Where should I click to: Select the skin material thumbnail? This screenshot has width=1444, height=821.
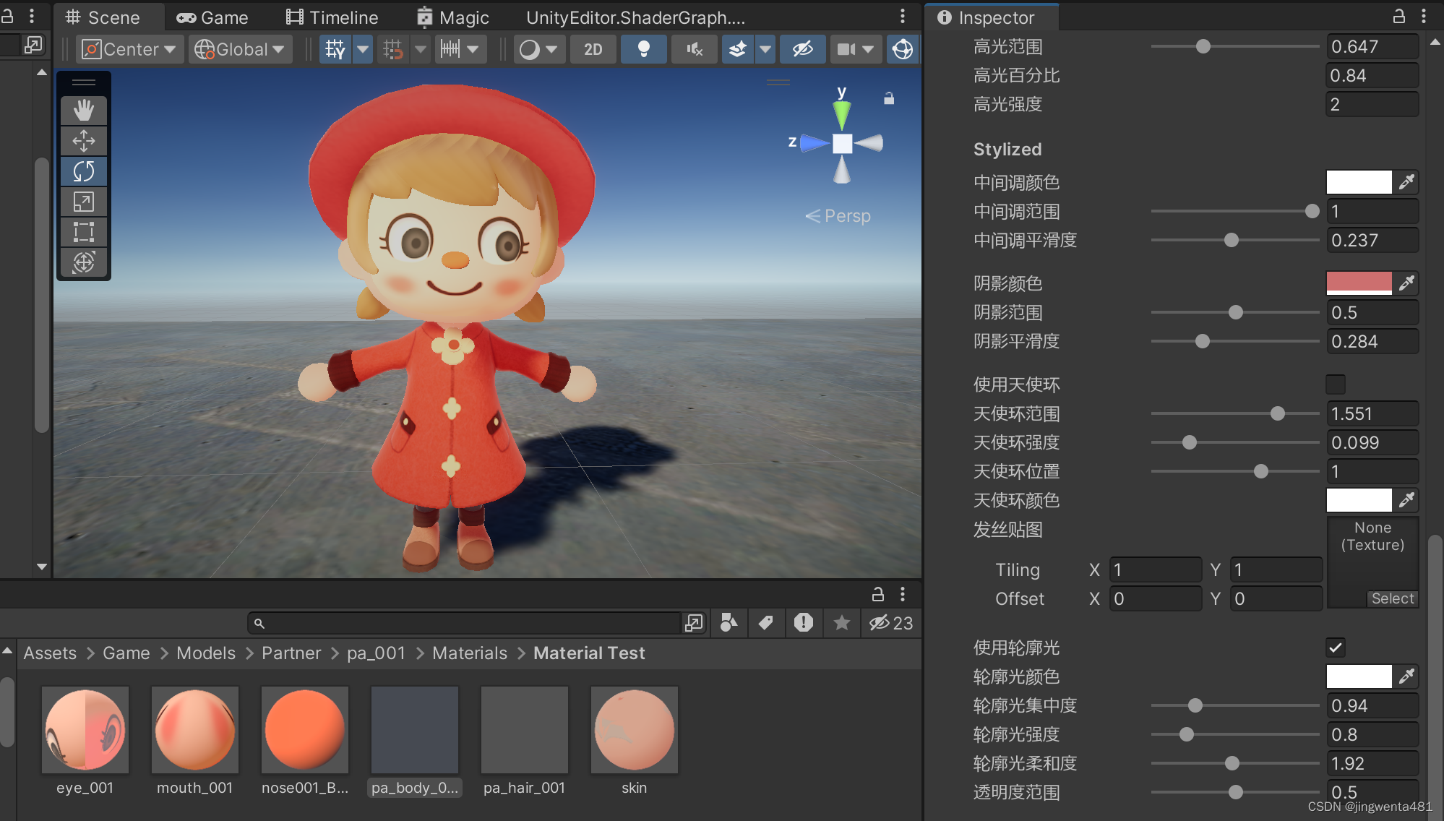[x=634, y=730]
